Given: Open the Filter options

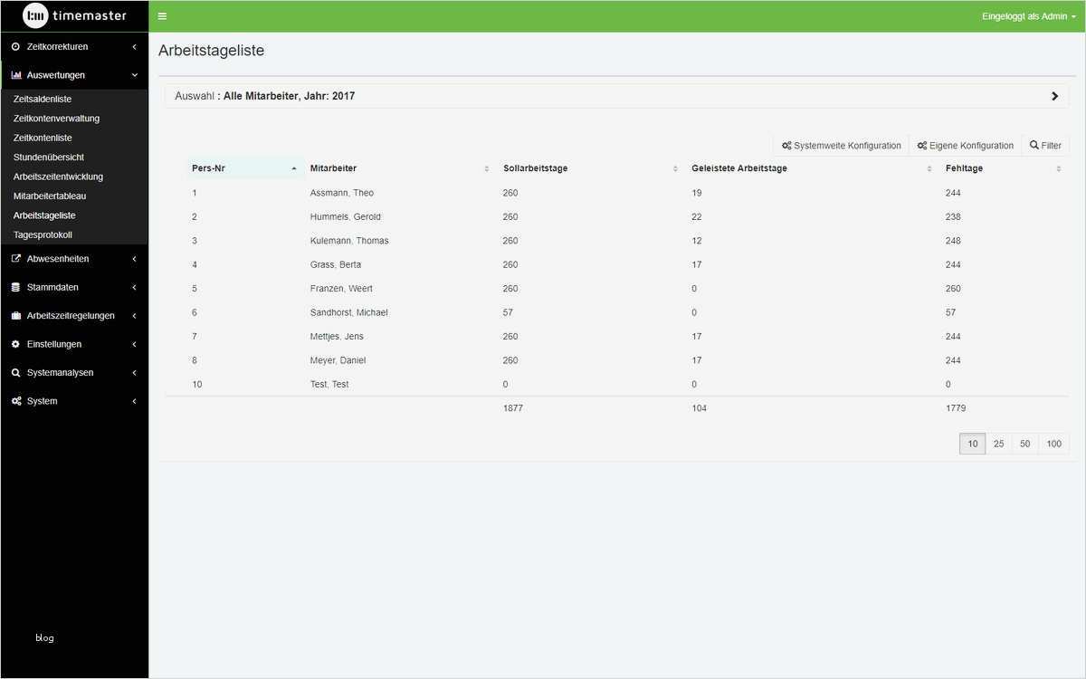Looking at the screenshot, I should coord(1044,145).
